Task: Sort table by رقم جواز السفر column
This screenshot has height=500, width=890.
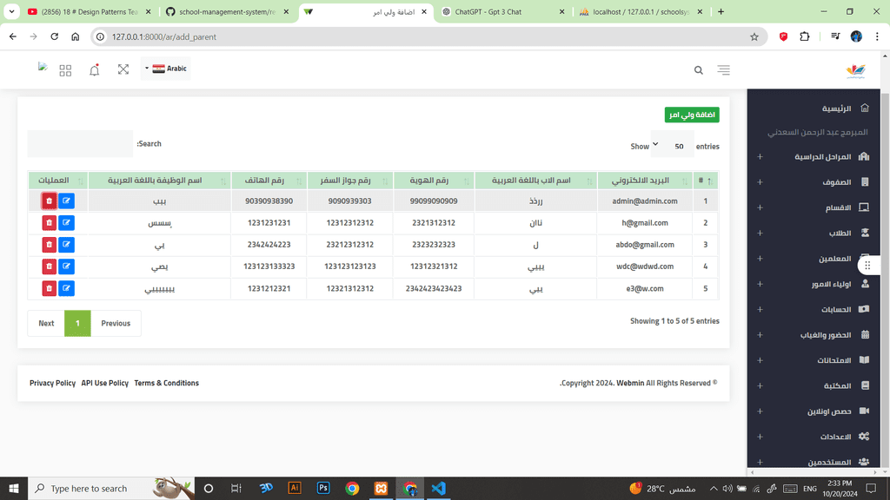Action: (350, 181)
